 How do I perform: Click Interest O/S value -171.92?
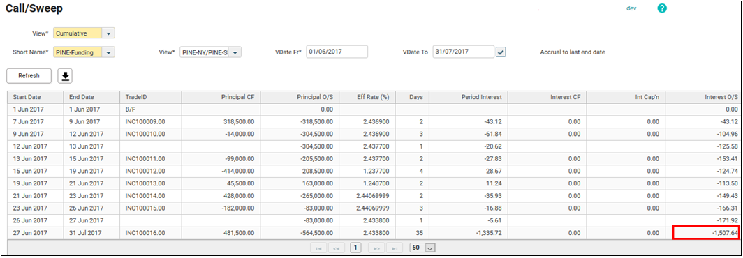(x=727, y=220)
